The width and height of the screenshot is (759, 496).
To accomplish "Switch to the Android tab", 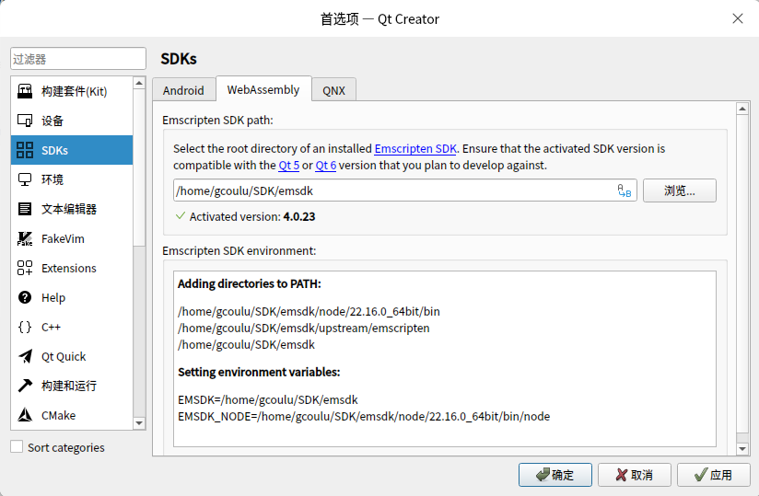I will click(x=183, y=90).
